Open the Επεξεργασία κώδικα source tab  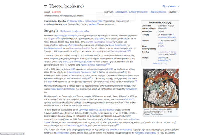[x=138, y=12]
